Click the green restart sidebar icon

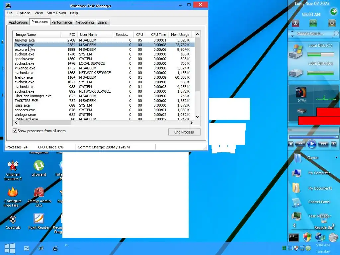(x=313, y=23)
